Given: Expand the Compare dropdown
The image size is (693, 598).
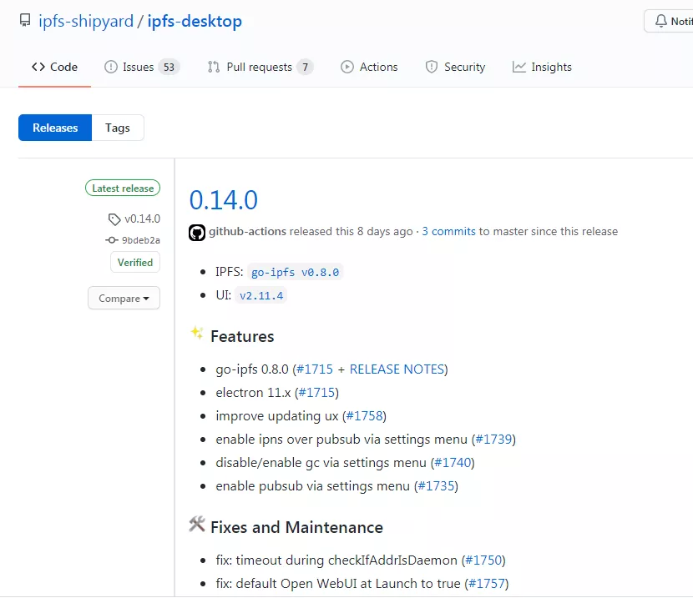Looking at the screenshot, I should point(124,299).
